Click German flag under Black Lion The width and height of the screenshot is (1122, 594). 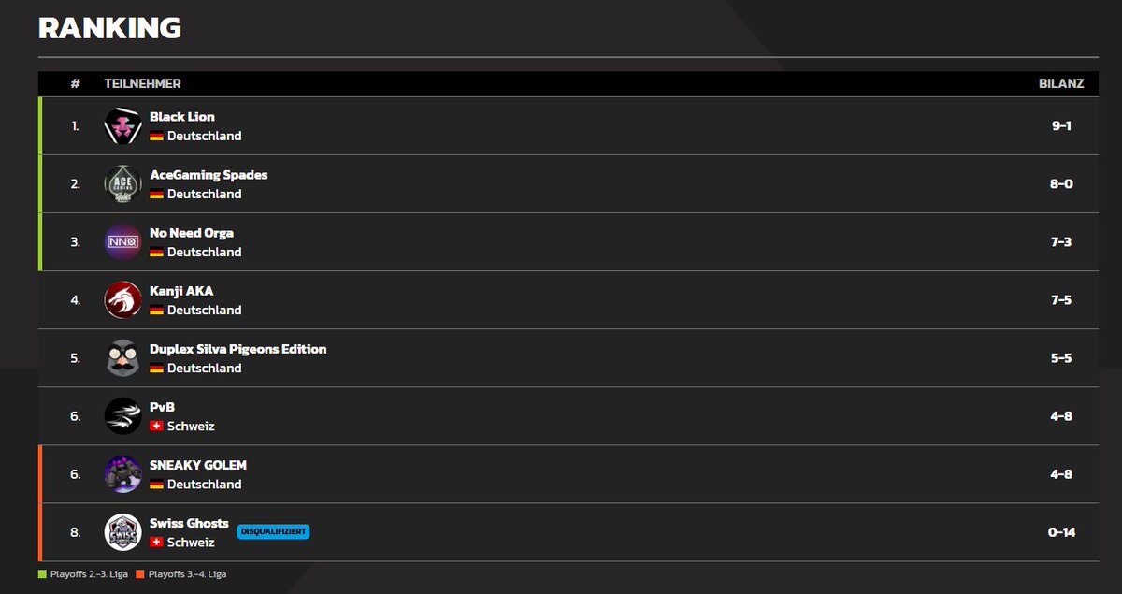pyautogui.click(x=156, y=137)
